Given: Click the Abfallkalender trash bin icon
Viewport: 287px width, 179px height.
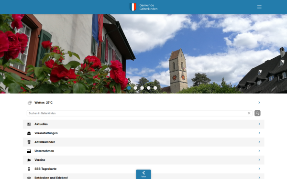Looking at the screenshot, I should tap(29, 142).
